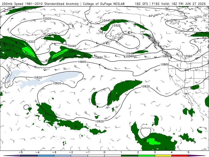
Task: Click the colorbar tick label -2
Action: tap(71, 152)
